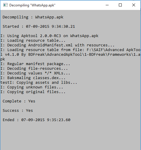
Task: Click the 'Loading resource table...' line
Action: (x=33, y=41)
